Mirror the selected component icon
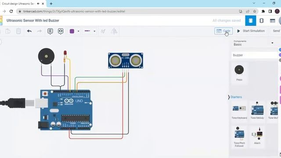 [x=114, y=31]
